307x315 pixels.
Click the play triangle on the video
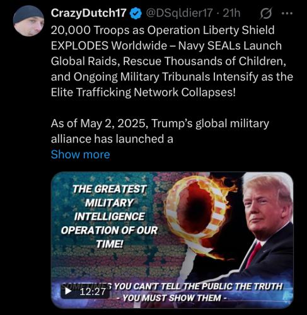[68, 291]
